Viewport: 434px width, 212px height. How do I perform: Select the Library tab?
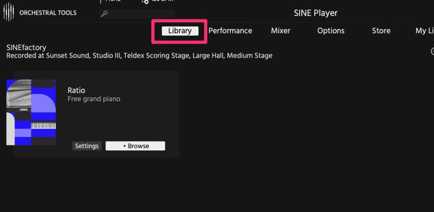click(180, 31)
